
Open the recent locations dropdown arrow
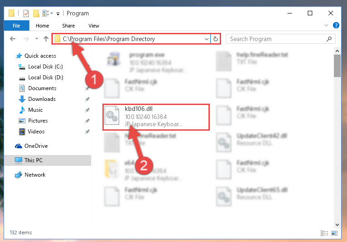[x=37, y=39]
